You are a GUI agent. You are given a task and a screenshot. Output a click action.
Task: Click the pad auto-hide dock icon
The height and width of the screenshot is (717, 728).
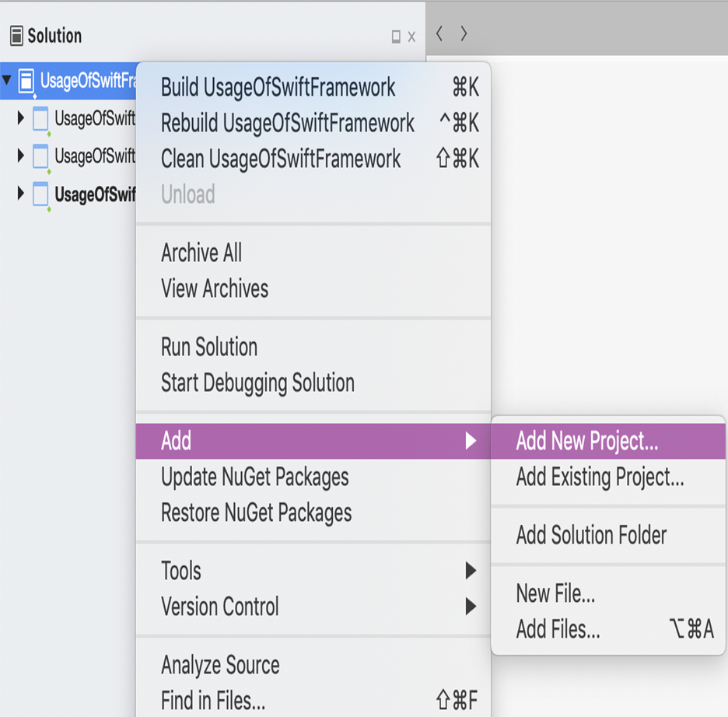[396, 37]
